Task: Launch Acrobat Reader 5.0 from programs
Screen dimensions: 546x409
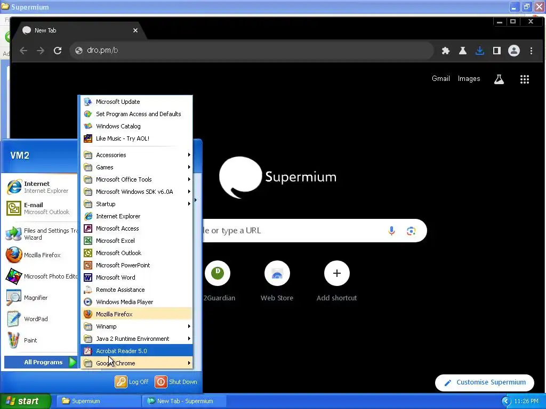Action: (136, 351)
